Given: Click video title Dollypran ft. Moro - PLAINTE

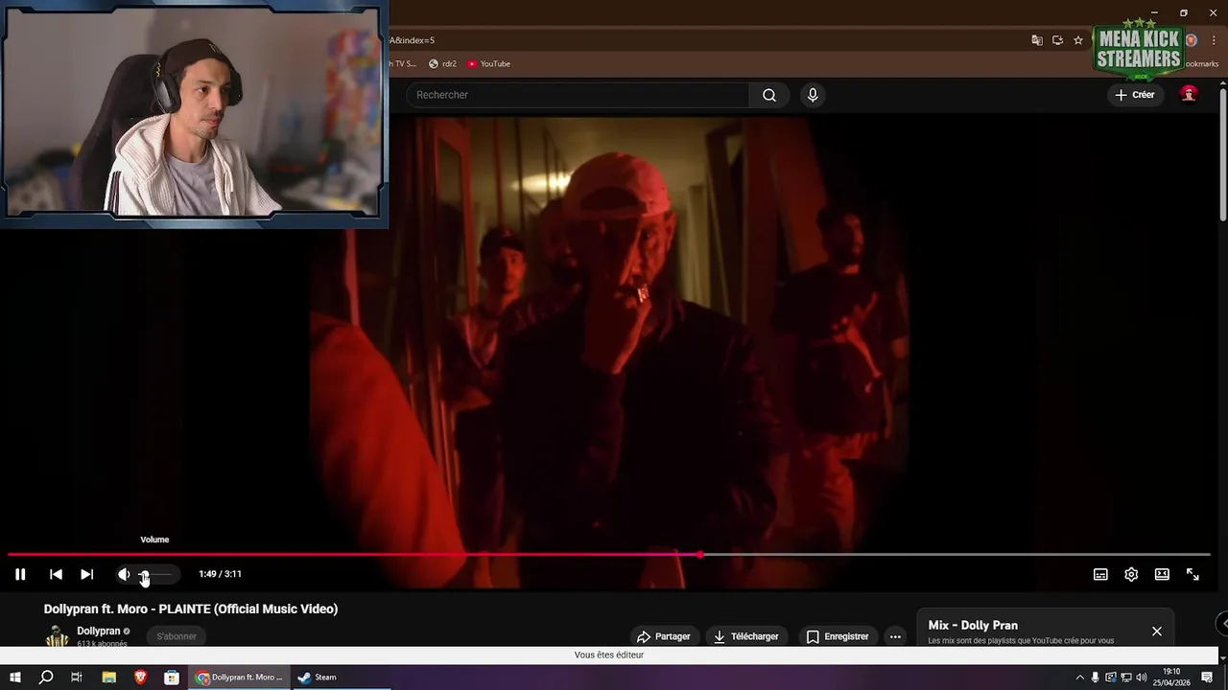Looking at the screenshot, I should pos(191,609).
